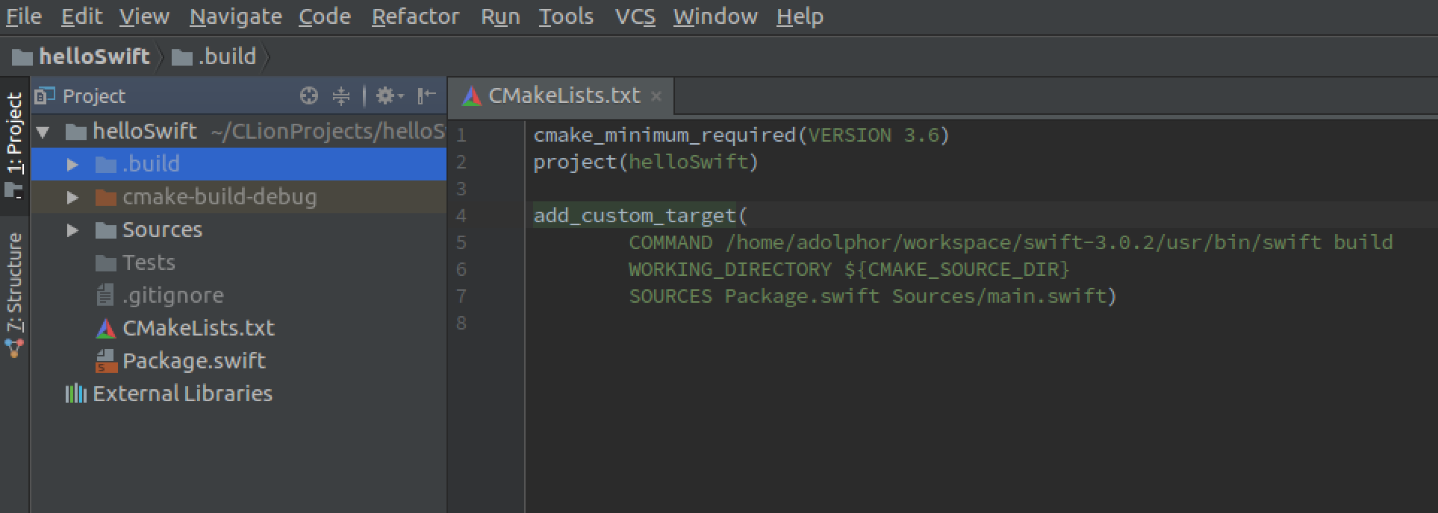The height and width of the screenshot is (513, 1438).
Task: Click .build breadcrumb in navigation bar
Action: click(x=214, y=57)
